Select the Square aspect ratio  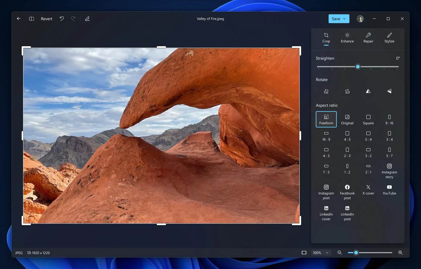pyautogui.click(x=368, y=119)
